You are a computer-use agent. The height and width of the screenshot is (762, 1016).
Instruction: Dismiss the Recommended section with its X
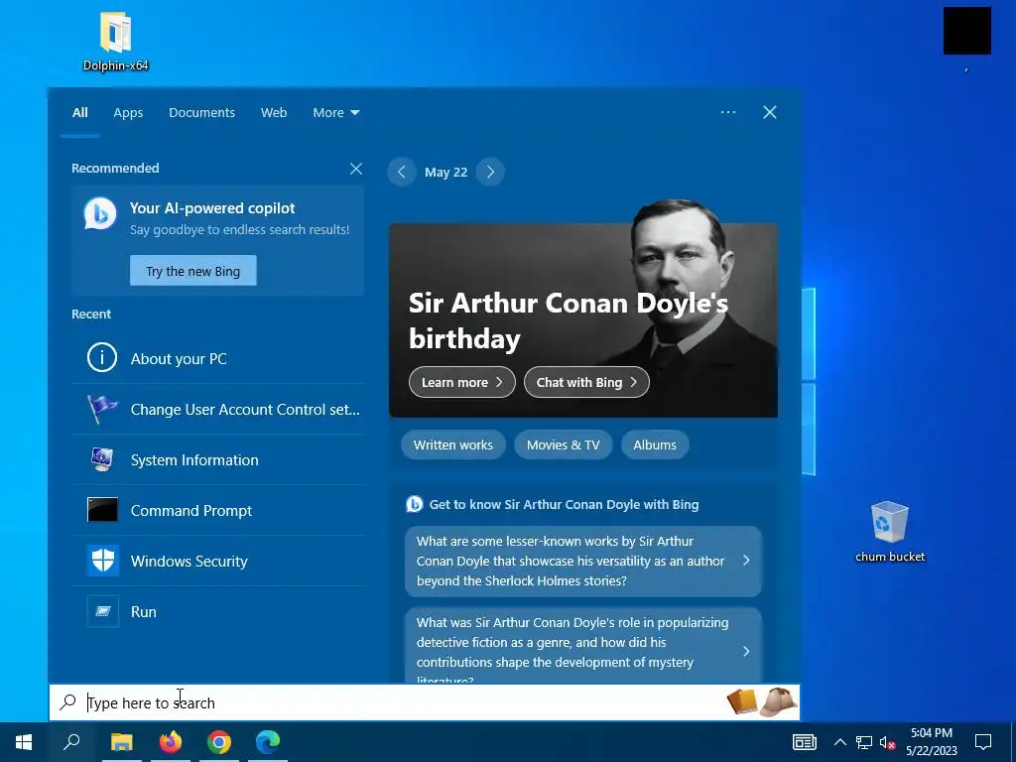[x=356, y=169]
